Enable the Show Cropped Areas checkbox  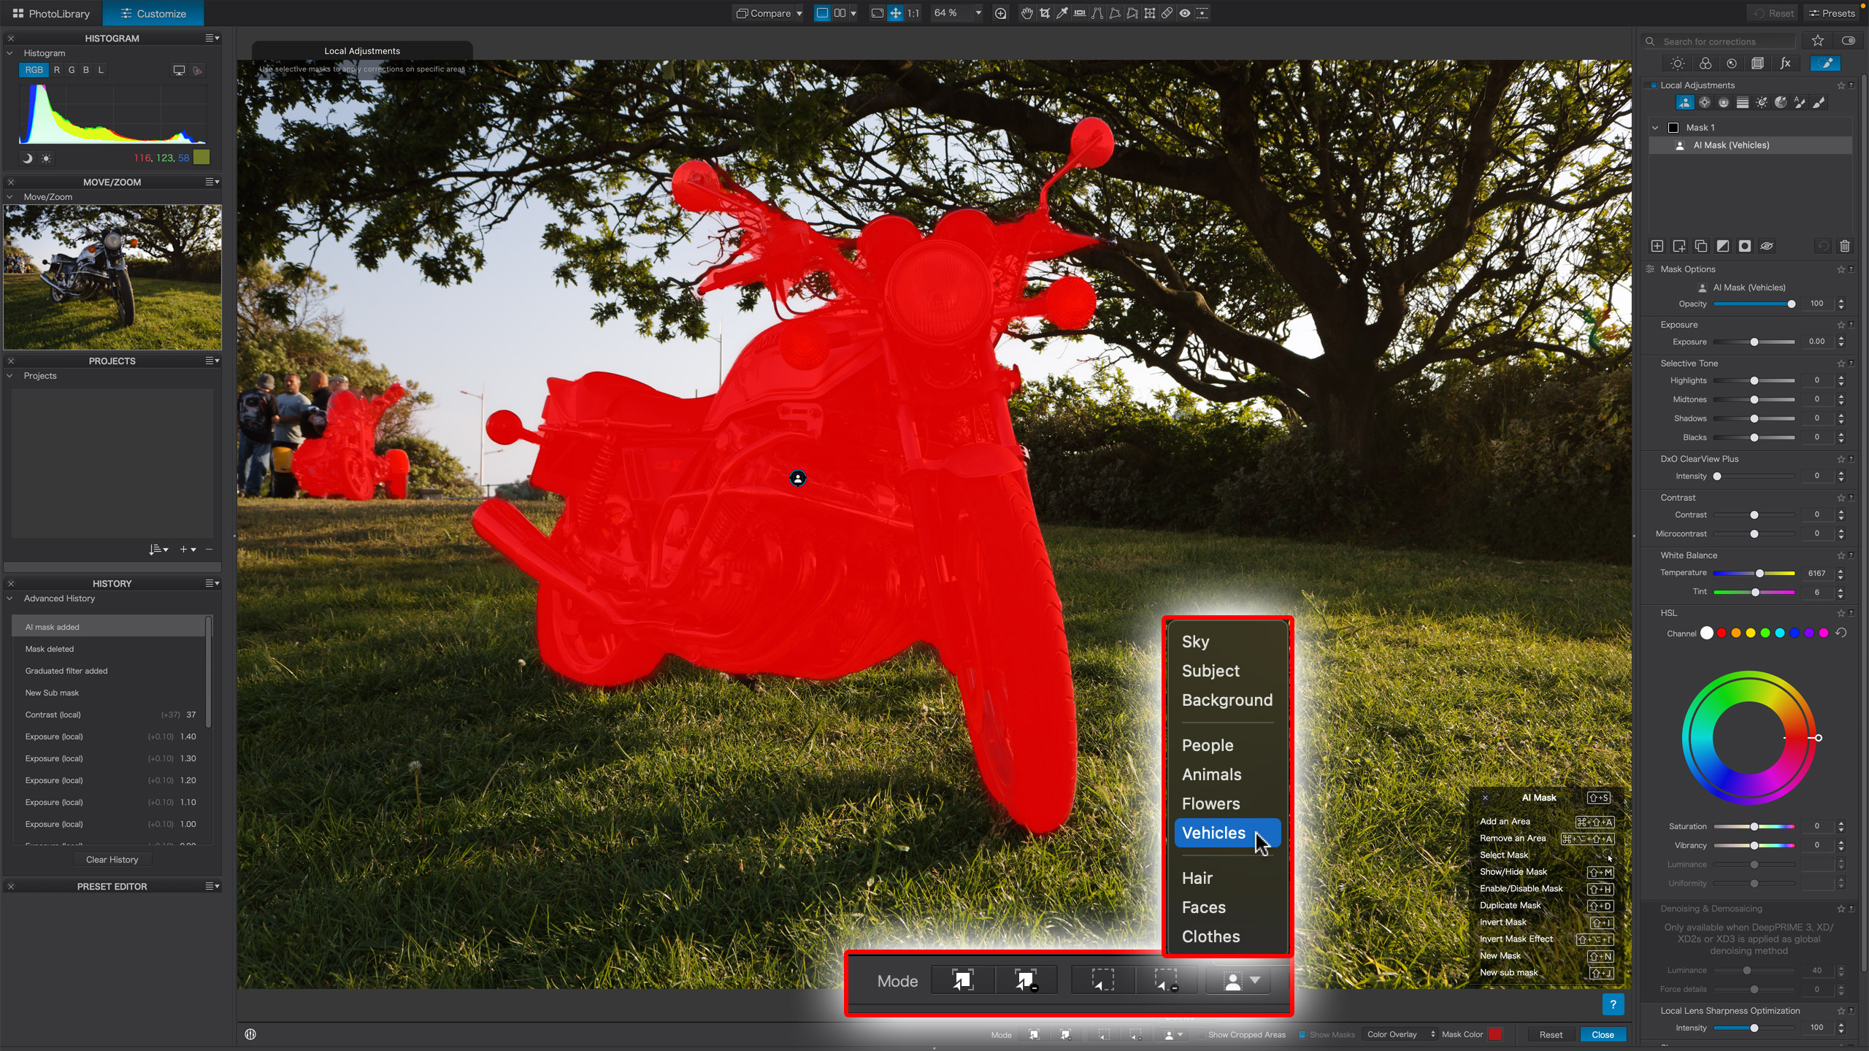(x=1202, y=1034)
